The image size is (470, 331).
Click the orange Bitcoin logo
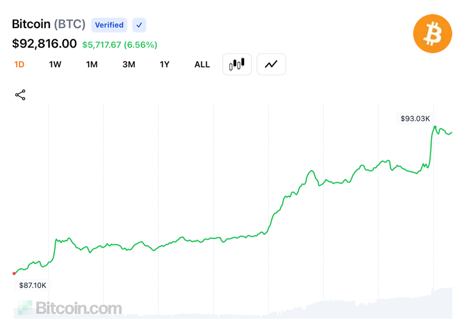pos(432,34)
